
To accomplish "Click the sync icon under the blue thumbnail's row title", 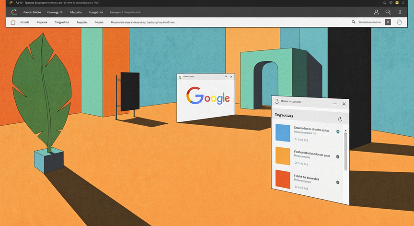I will coord(296,139).
